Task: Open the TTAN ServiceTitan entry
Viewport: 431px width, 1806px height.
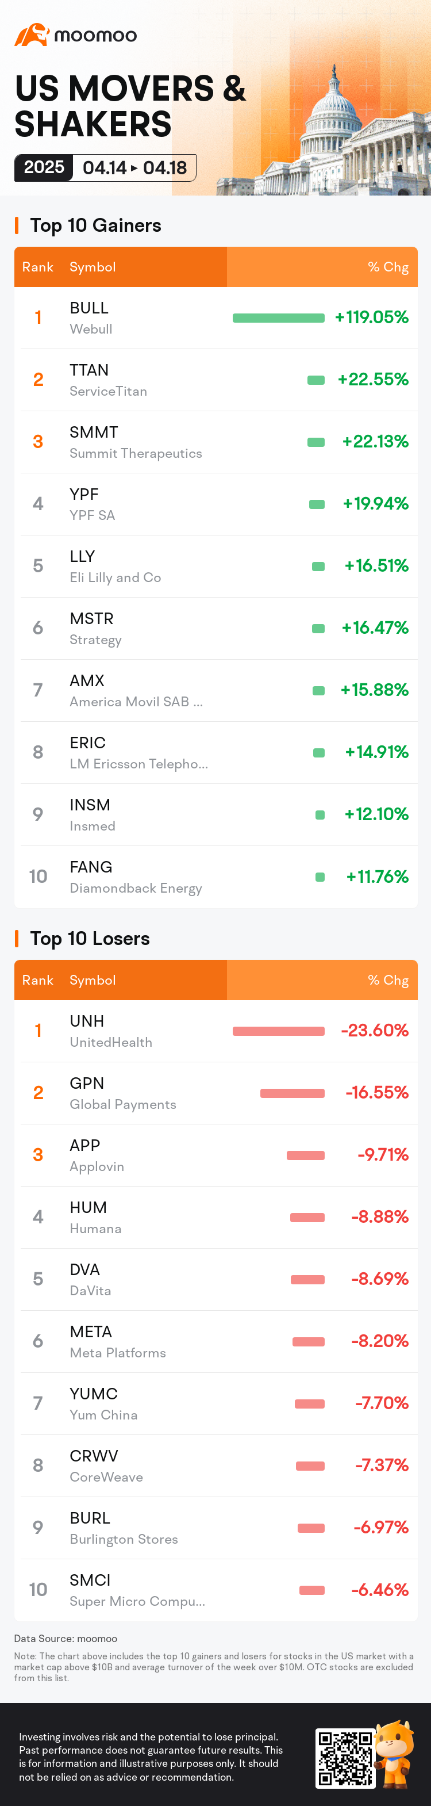Action: [216, 380]
